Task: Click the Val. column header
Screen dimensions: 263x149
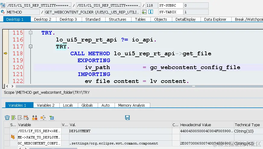Action: click(120, 125)
